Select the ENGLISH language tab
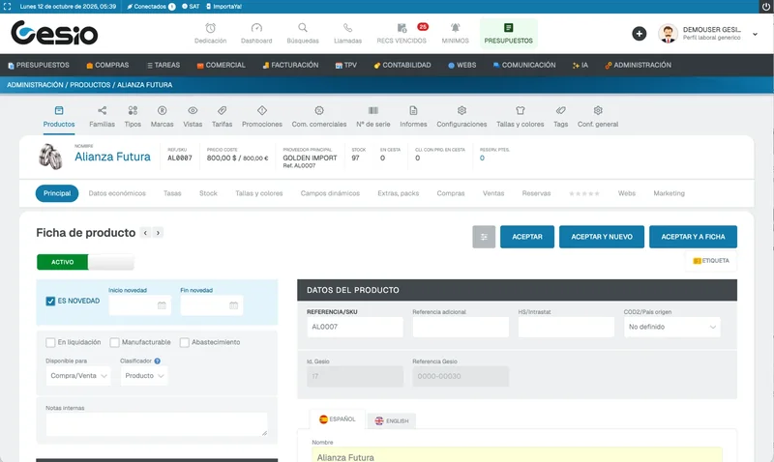 [x=392, y=420]
